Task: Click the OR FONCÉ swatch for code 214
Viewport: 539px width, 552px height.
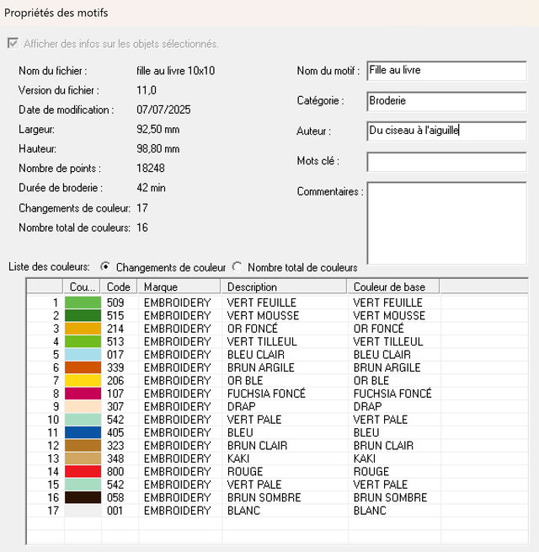Action: pyautogui.click(x=83, y=329)
